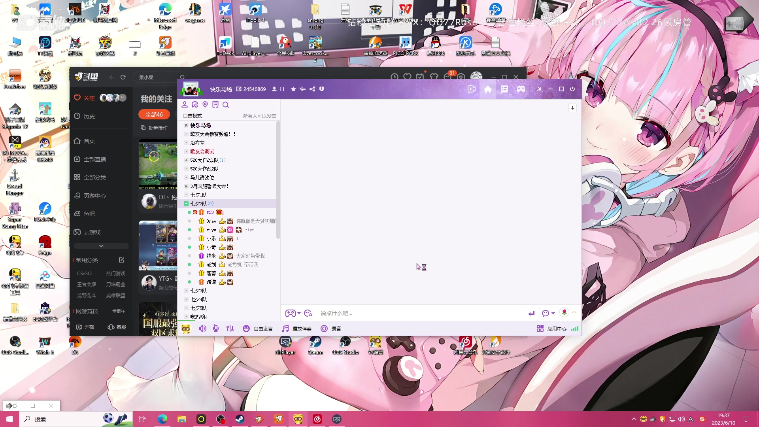
Task: Open the chat bubble options dropdown
Action: pyautogui.click(x=548, y=313)
